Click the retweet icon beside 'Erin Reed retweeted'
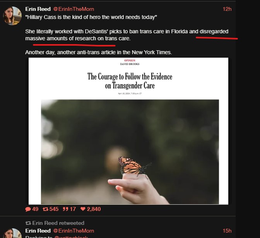The width and height of the screenshot is (260, 238). 28,223
